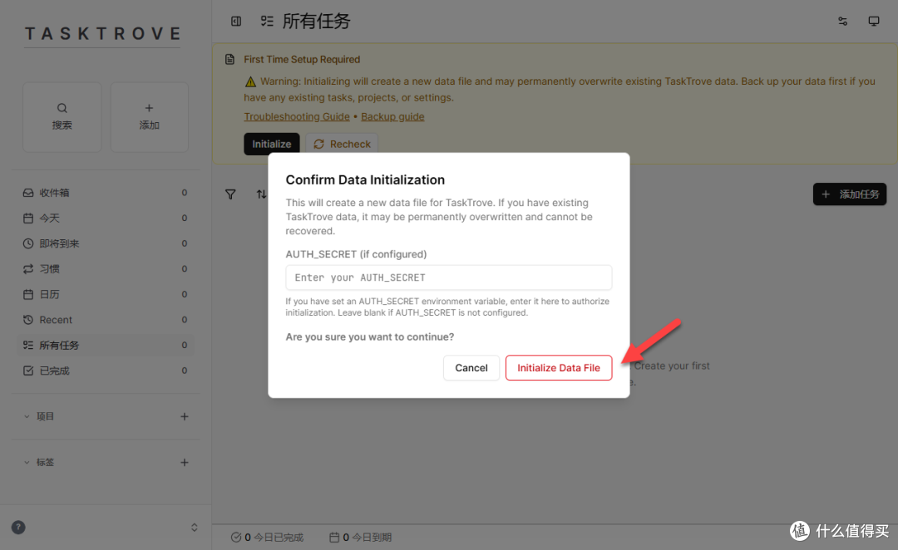Open the search (搜索) card

click(62, 117)
